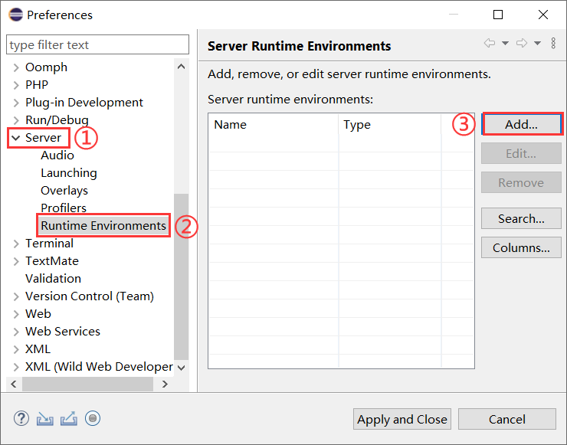The width and height of the screenshot is (567, 445).
Task: Select Runtime Environments tree item
Action: (103, 226)
